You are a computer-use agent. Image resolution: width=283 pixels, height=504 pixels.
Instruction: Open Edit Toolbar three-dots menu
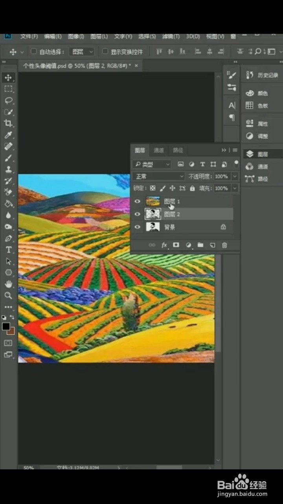(x=8, y=307)
